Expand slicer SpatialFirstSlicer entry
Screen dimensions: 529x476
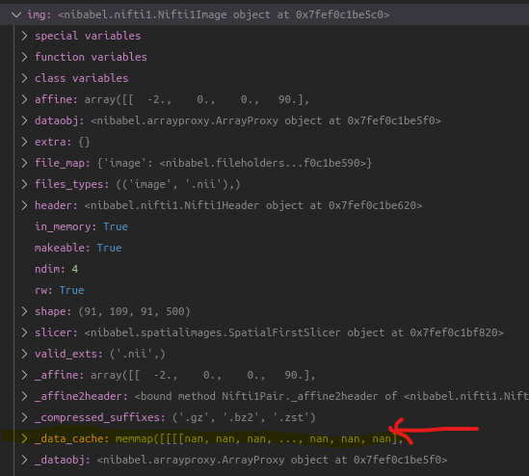[24, 332]
